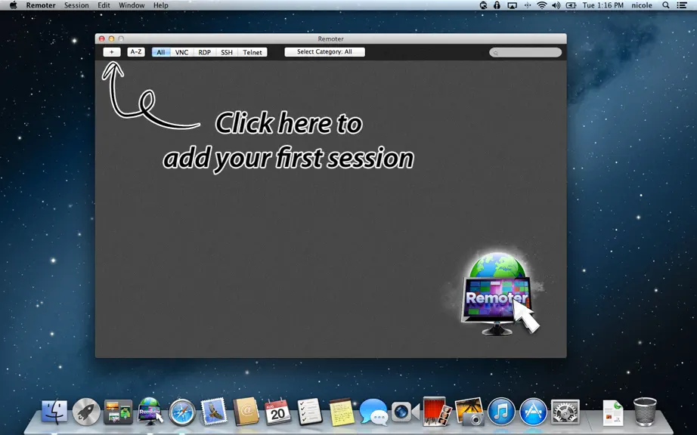Add a new session with plus button
Viewport: 697px width, 435px height.
point(112,52)
